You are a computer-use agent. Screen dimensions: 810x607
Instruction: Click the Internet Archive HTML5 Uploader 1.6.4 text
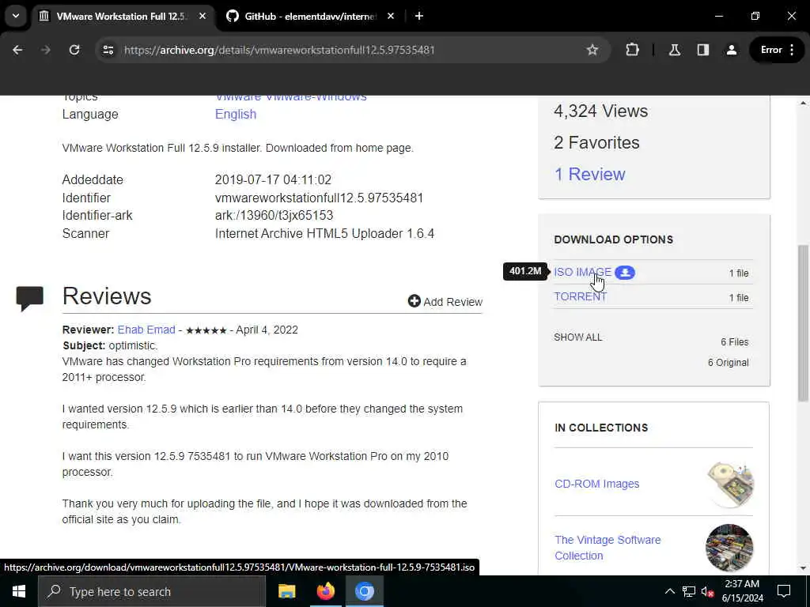click(324, 234)
